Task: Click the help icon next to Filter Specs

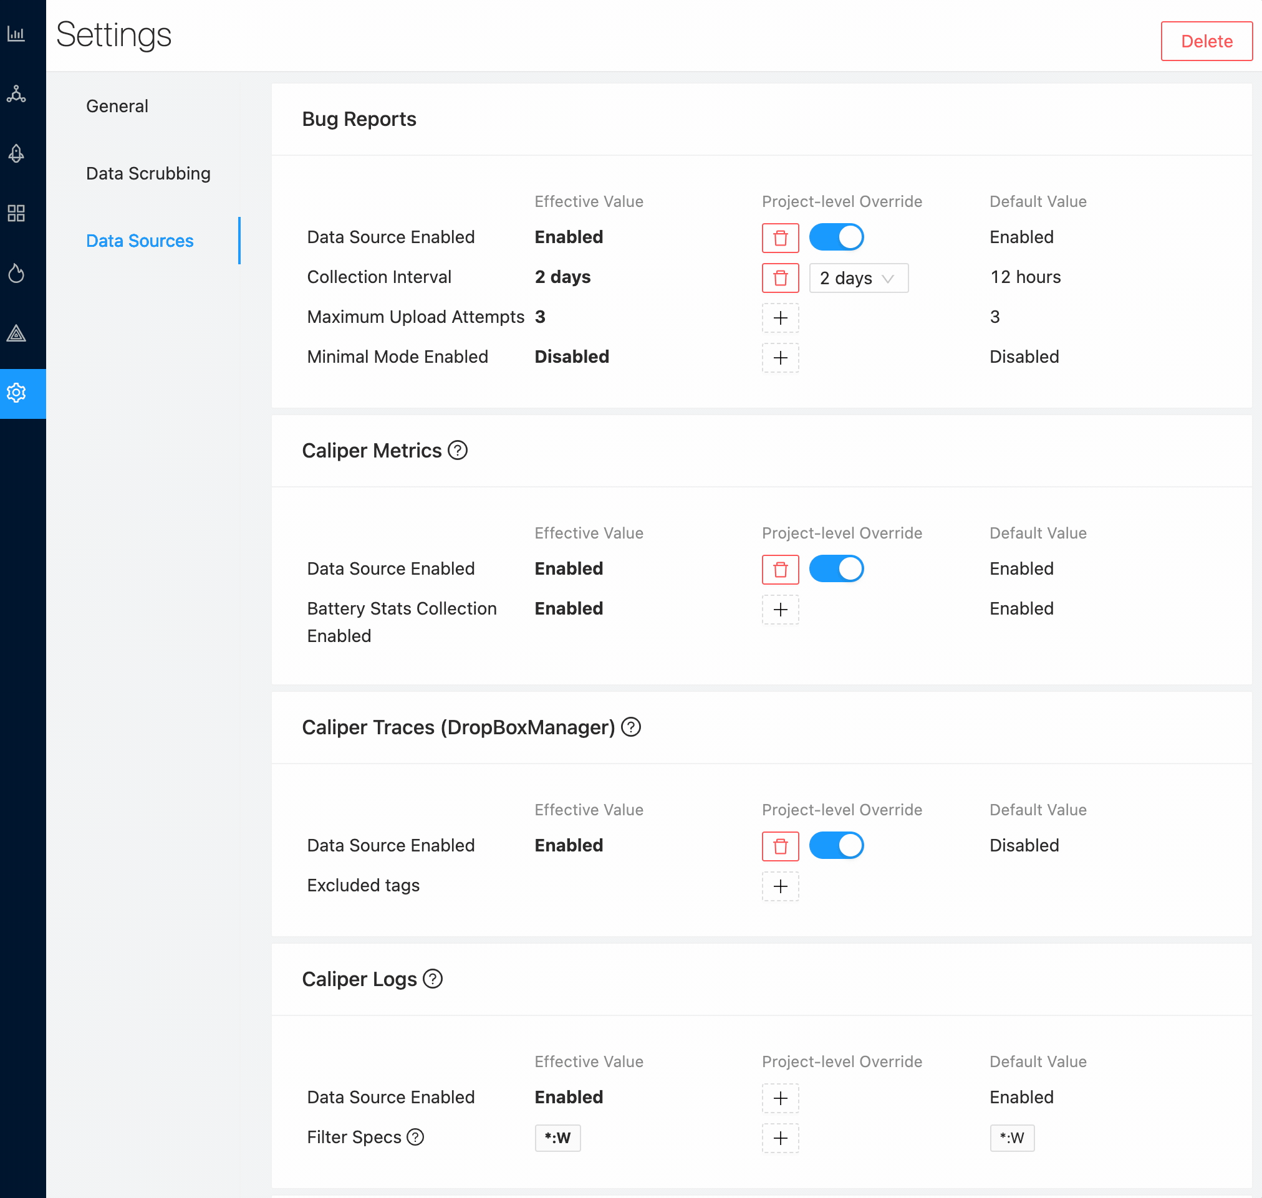Action: pos(415,1137)
